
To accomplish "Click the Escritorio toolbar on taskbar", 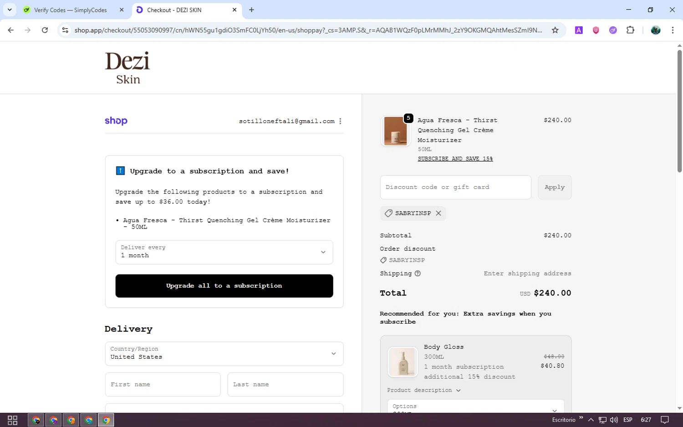I will coord(564,420).
